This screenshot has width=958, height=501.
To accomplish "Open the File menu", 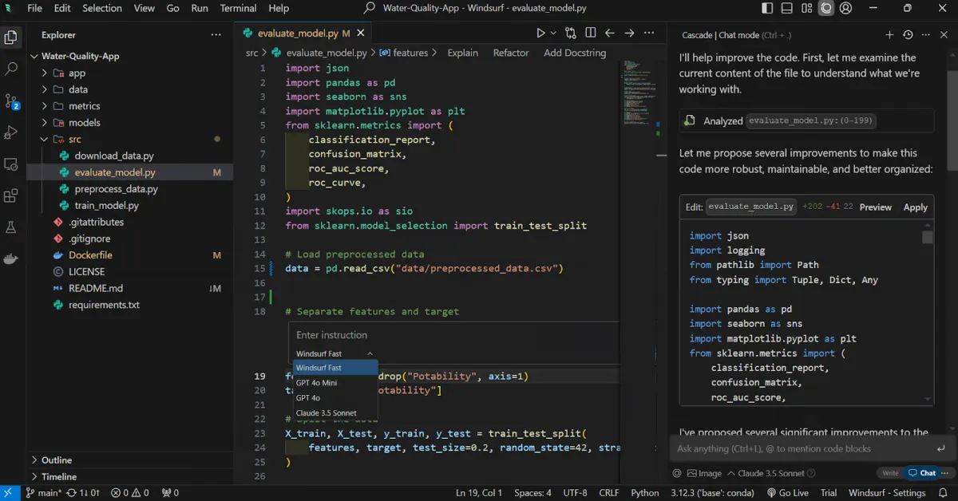I will click(34, 8).
